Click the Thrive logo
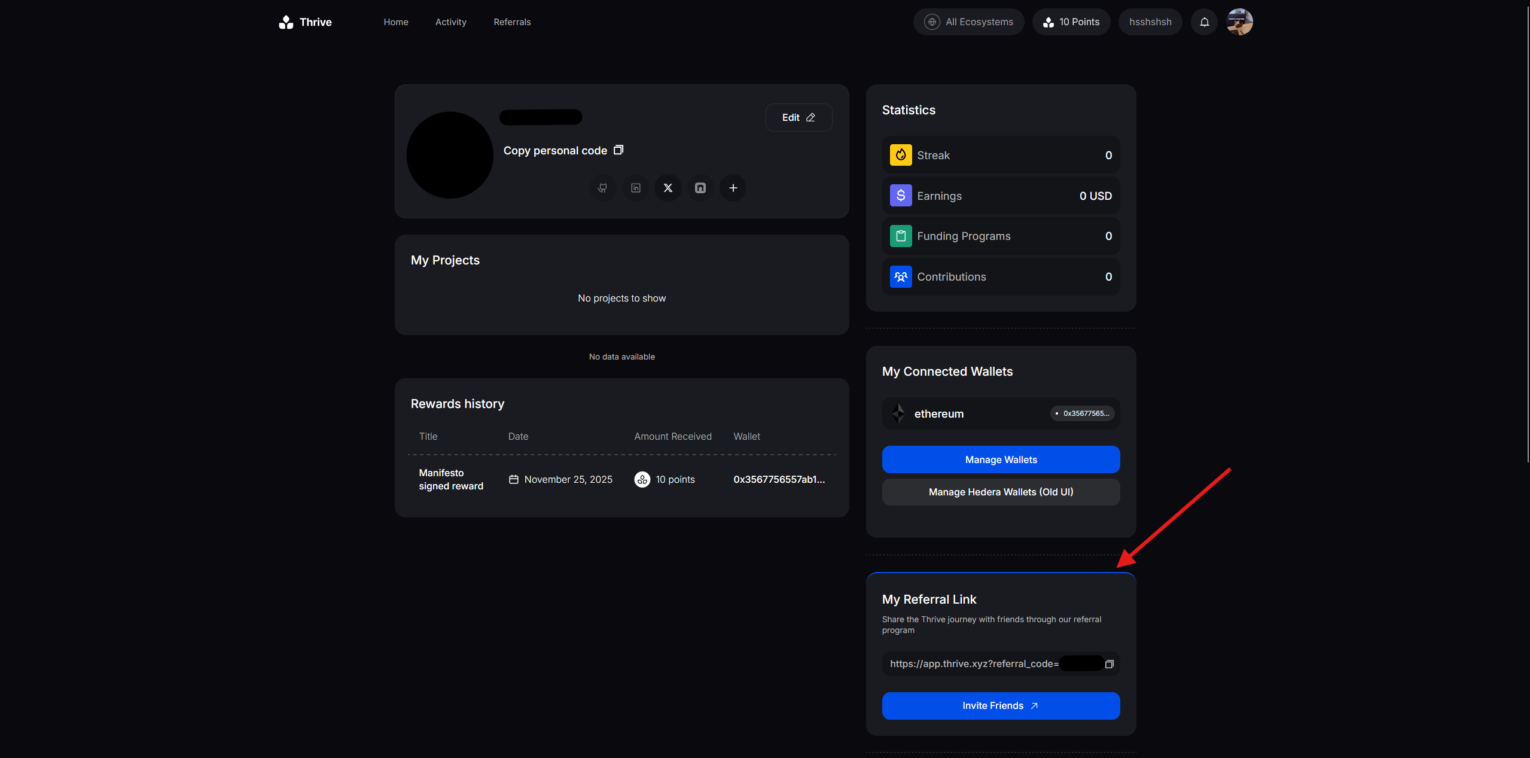This screenshot has width=1530, height=758. (x=304, y=22)
